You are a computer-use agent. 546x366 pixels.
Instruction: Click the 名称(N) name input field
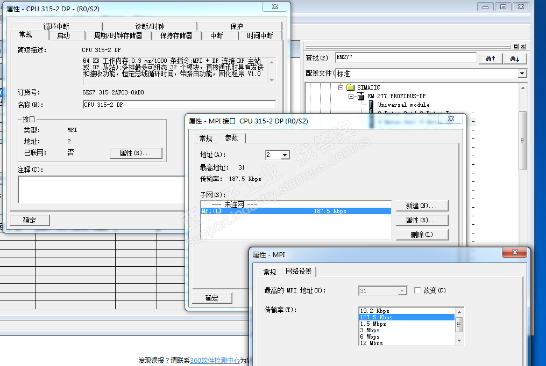pos(179,105)
